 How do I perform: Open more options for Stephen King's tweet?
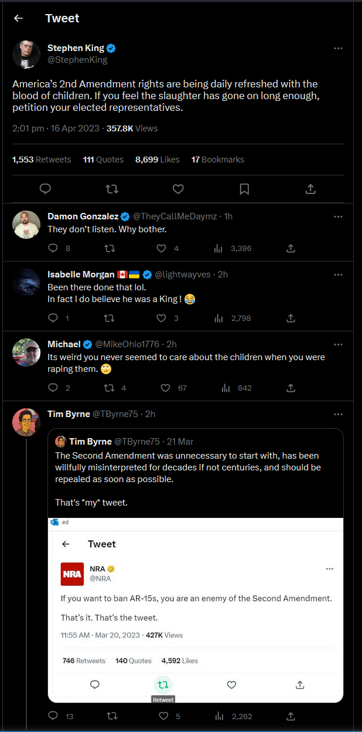coord(338,48)
